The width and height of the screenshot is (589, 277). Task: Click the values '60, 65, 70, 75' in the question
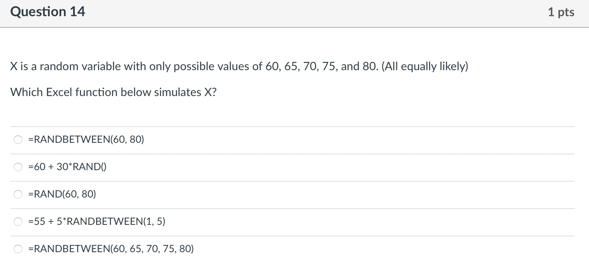(x=301, y=67)
